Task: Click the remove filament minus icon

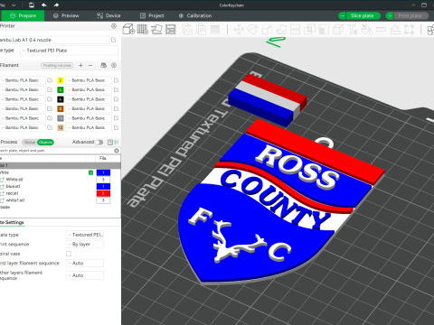Action: coord(90,65)
